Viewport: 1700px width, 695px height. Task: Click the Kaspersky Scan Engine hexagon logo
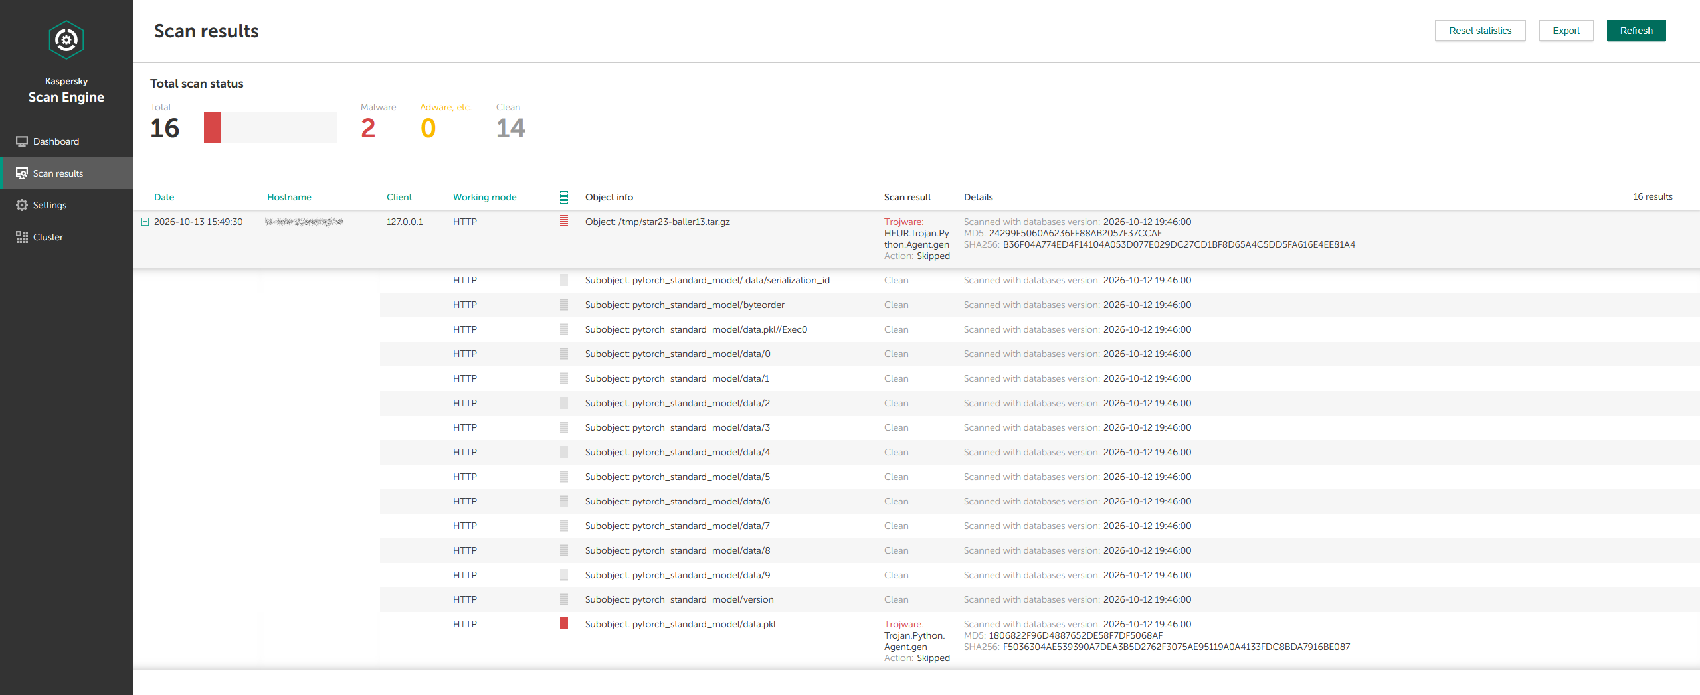tap(66, 40)
